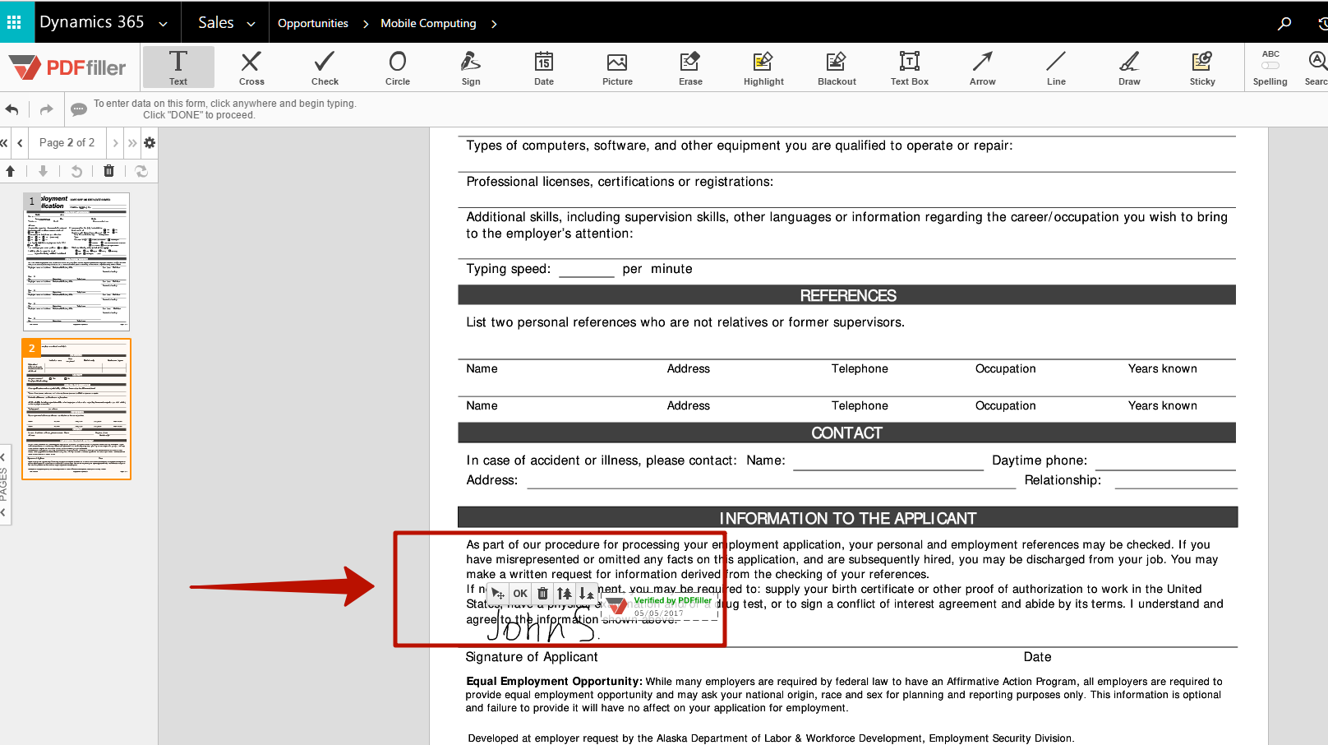Click the Typing speed blank field
The image size is (1328, 745).
(x=586, y=270)
